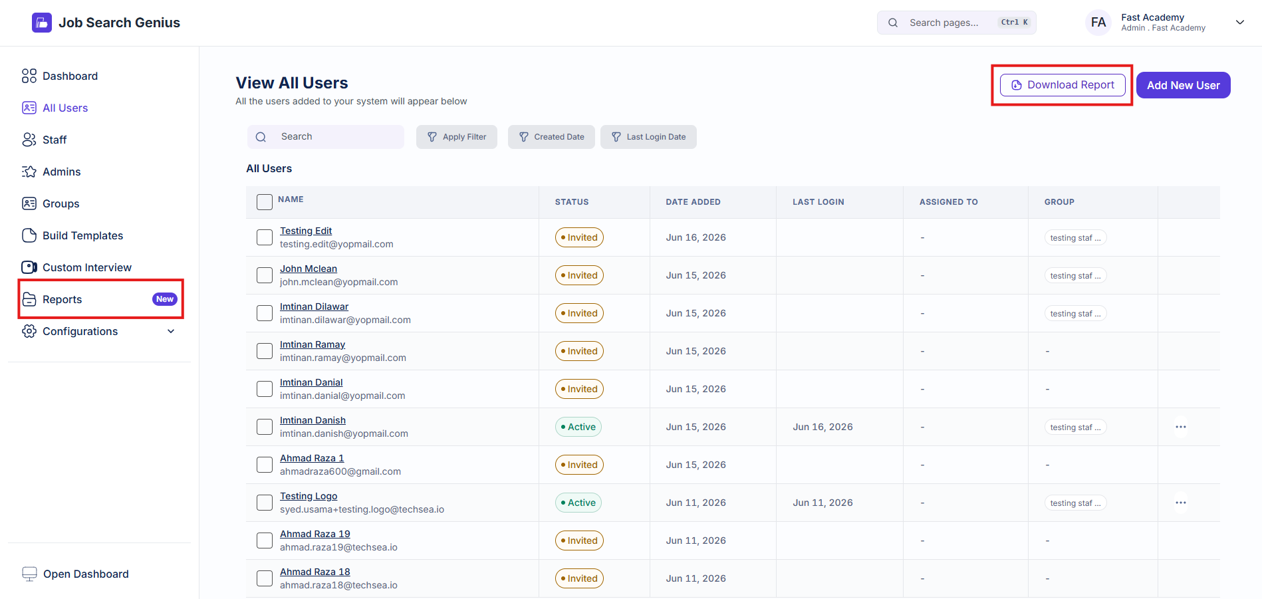Click the All Users icon in sidebar
The width and height of the screenshot is (1262, 599).
click(29, 108)
